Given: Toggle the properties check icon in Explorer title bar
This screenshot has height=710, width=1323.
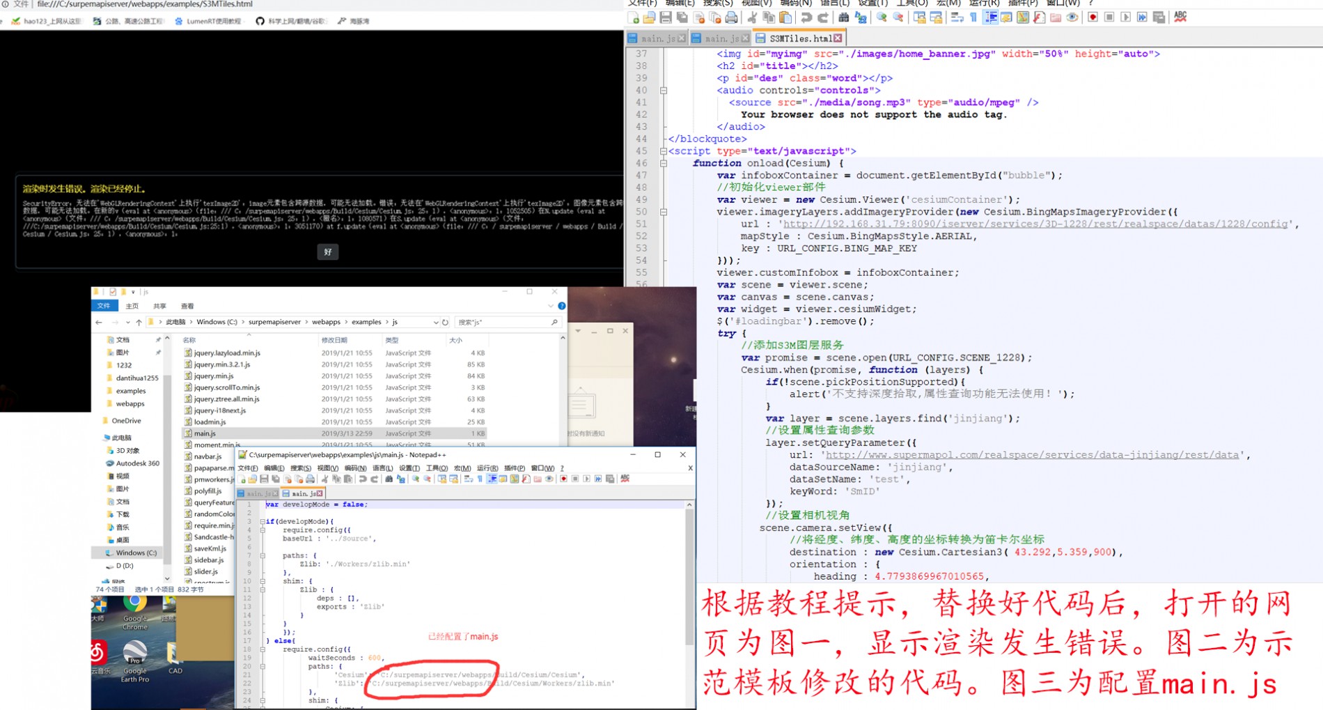Looking at the screenshot, I should (x=113, y=292).
